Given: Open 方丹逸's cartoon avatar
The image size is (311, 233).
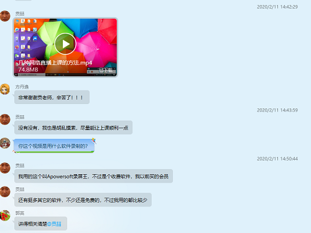Looking at the screenshot, I should [x=5, y=89].
